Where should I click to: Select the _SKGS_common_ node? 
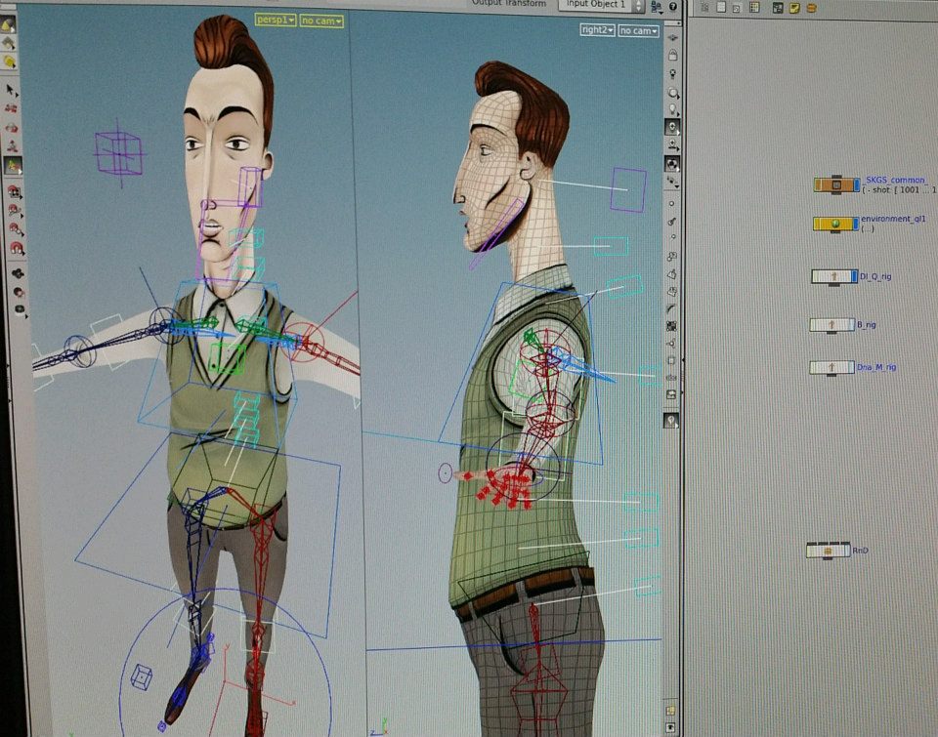(836, 184)
